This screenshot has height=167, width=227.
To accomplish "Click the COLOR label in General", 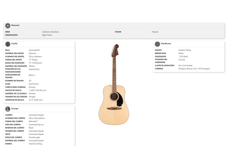I will 118,32.
